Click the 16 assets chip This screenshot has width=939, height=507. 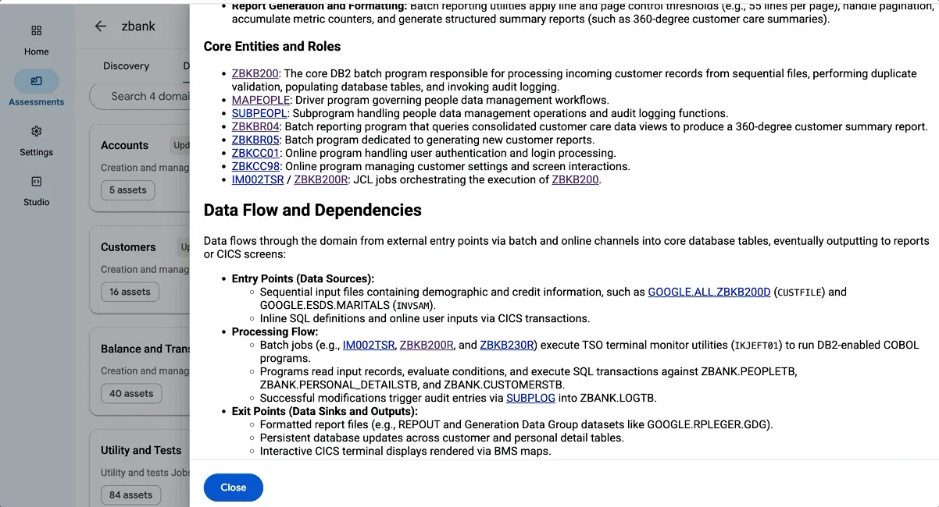[x=130, y=292]
